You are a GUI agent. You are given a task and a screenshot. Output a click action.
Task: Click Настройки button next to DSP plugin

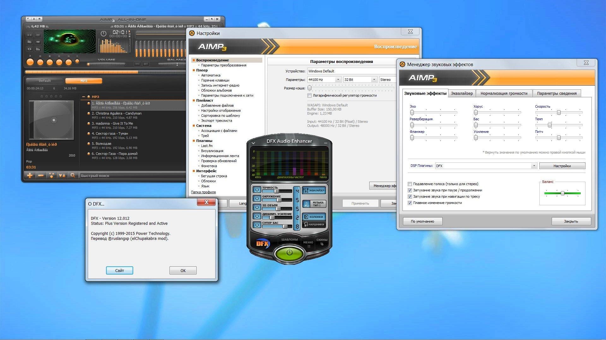coord(562,166)
